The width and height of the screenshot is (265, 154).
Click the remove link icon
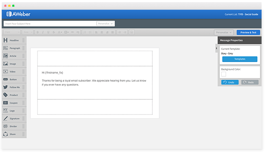(78, 32)
